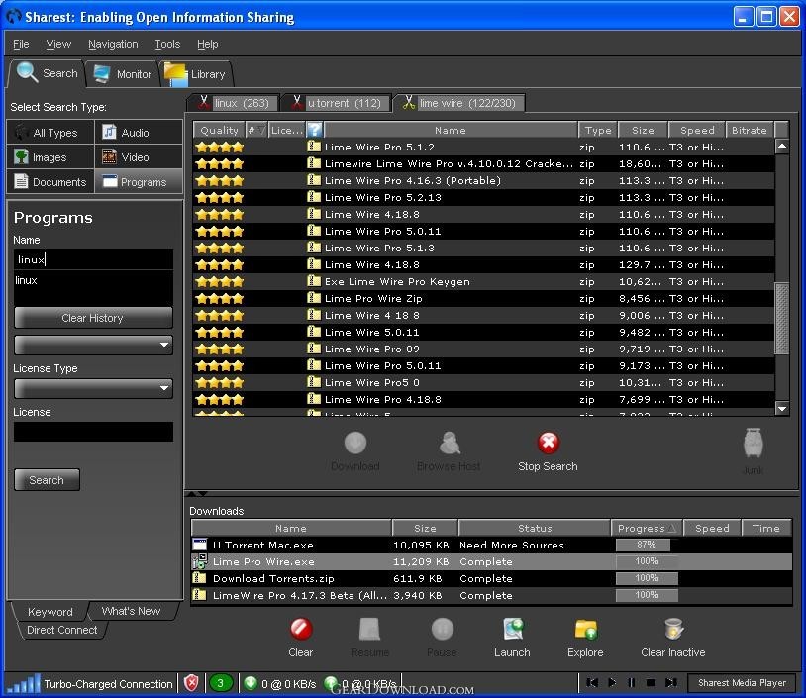Click the Stop Search red icon
The height and width of the screenshot is (698, 806).
click(x=548, y=442)
